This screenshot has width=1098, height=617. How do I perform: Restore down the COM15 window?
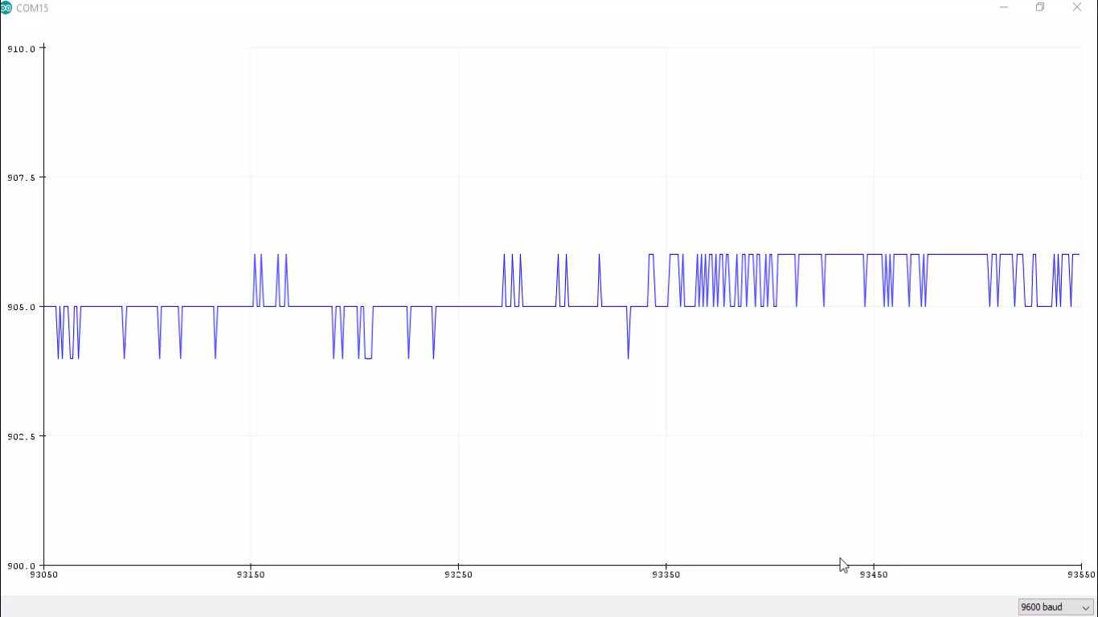pyautogui.click(x=1040, y=7)
